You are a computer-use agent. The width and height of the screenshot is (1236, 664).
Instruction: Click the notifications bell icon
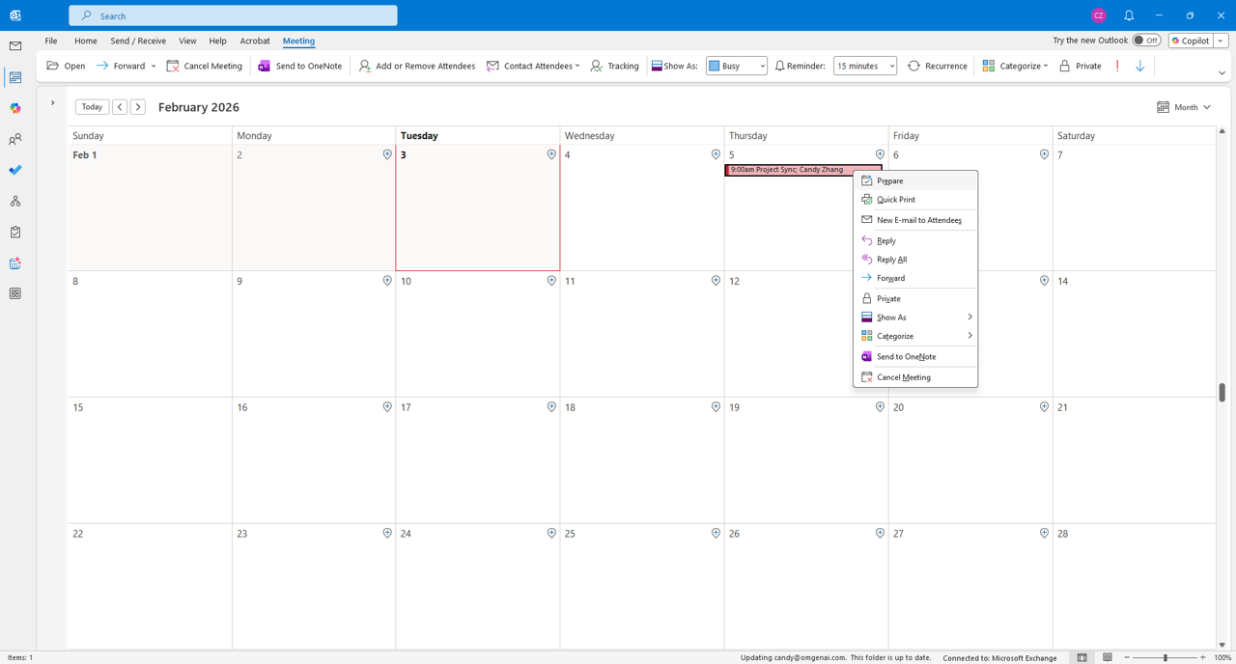pos(1129,15)
